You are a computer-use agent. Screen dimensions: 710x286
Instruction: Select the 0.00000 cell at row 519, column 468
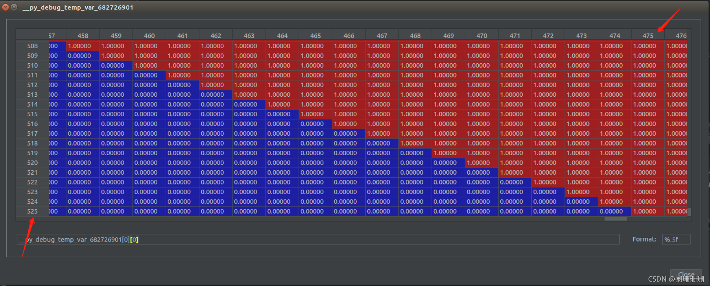coord(415,153)
